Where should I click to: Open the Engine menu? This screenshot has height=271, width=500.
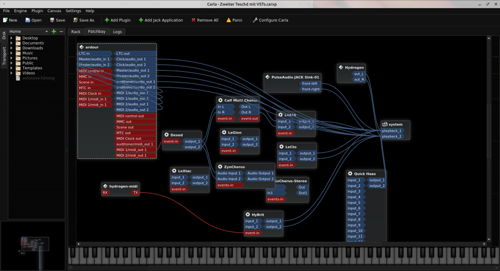[21, 11]
